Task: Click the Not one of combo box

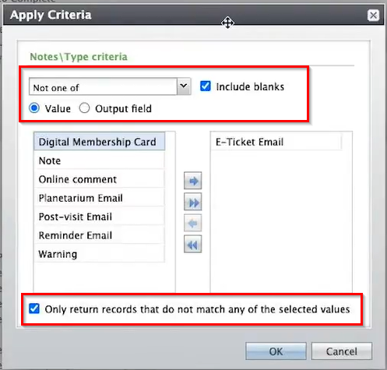Action: [x=110, y=86]
